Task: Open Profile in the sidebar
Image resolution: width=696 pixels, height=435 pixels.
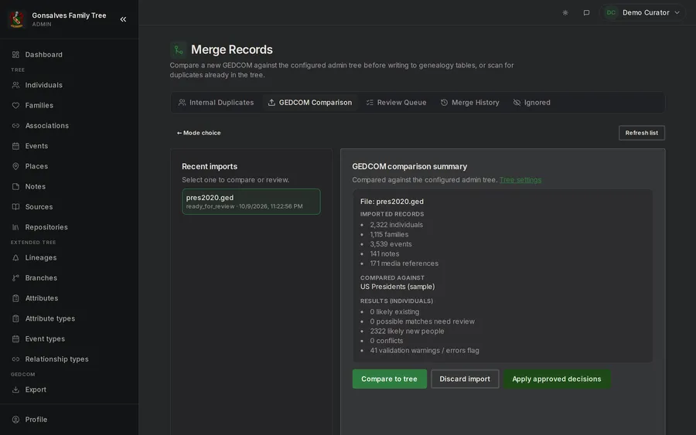Action: pos(70,420)
